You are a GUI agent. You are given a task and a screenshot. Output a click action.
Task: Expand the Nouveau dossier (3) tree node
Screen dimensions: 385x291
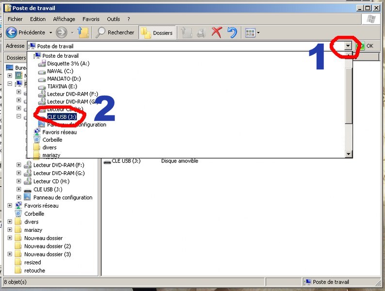coord(10,254)
